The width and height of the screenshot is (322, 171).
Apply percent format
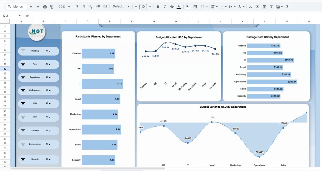click(84, 7)
